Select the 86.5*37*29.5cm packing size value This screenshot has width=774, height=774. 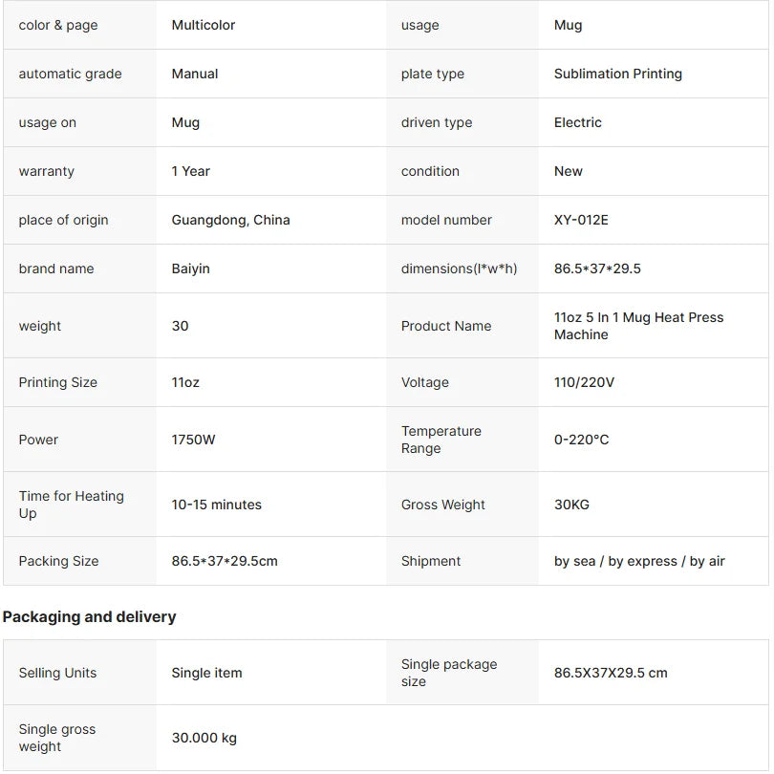coord(225,561)
